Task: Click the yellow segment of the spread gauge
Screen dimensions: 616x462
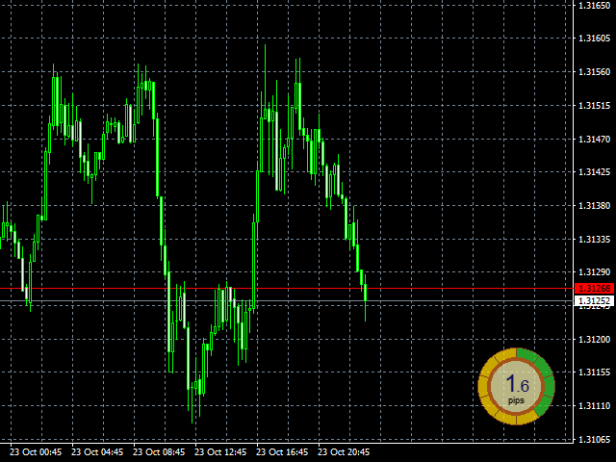Action: coord(488,397)
